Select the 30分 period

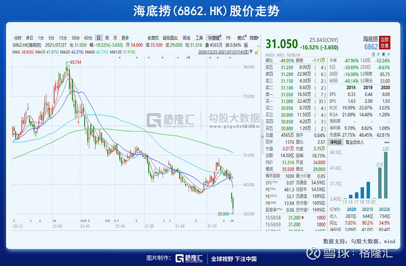tap(75, 38)
